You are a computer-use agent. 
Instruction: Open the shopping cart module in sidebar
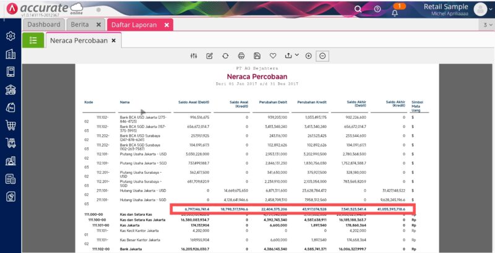point(11,126)
